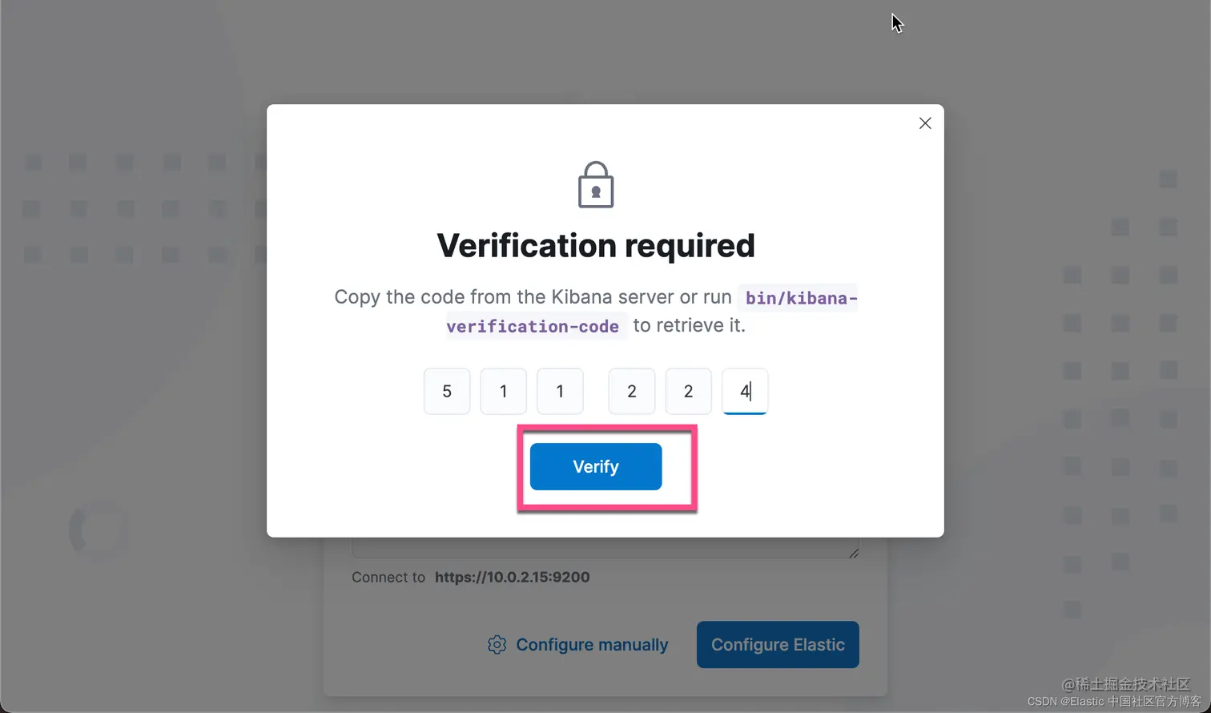
Task: Click the padlock icon above the heading
Action: [596, 185]
